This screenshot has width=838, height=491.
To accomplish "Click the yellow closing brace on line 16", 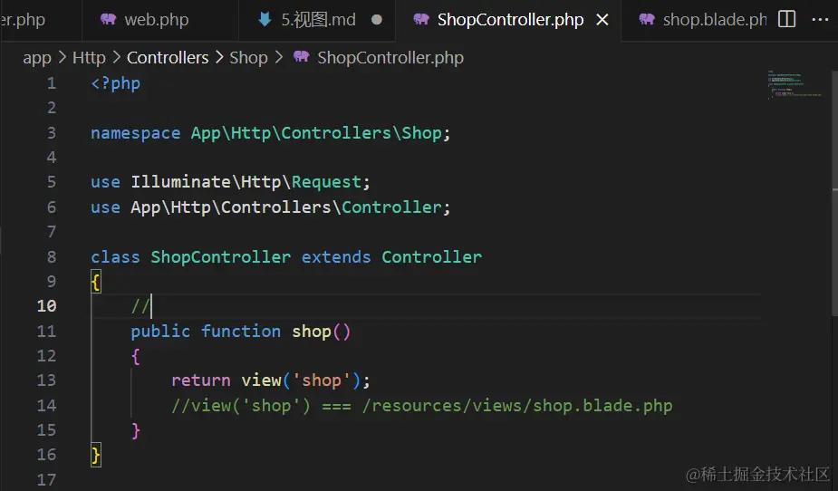I will coord(96,455).
